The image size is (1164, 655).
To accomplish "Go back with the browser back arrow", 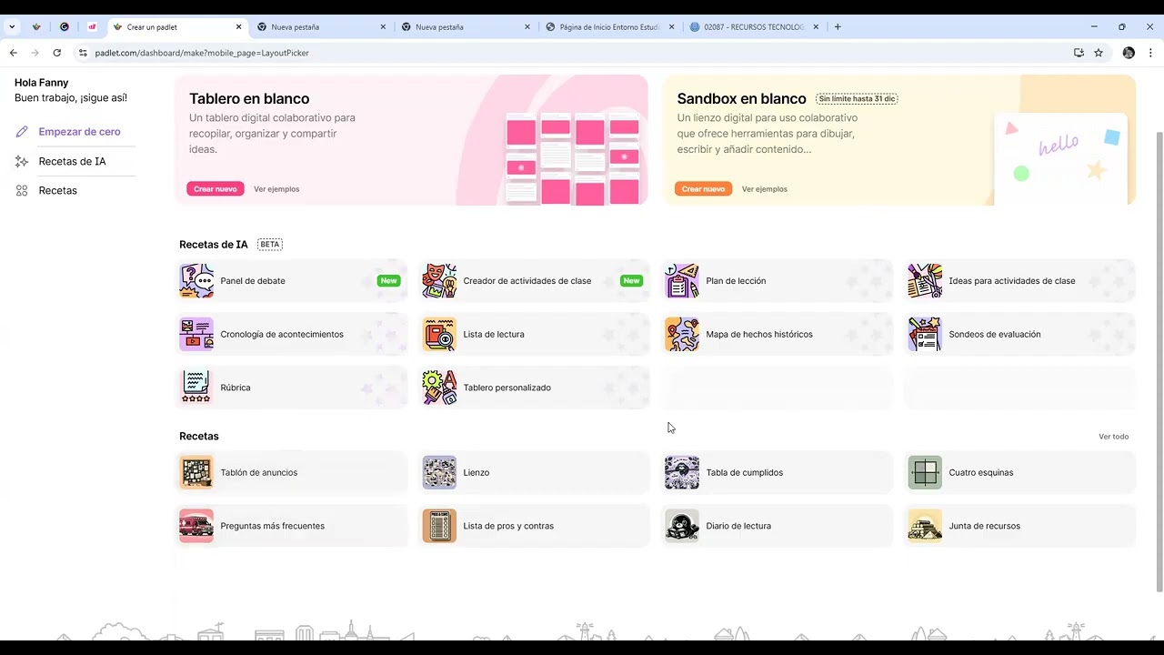I will [x=14, y=53].
